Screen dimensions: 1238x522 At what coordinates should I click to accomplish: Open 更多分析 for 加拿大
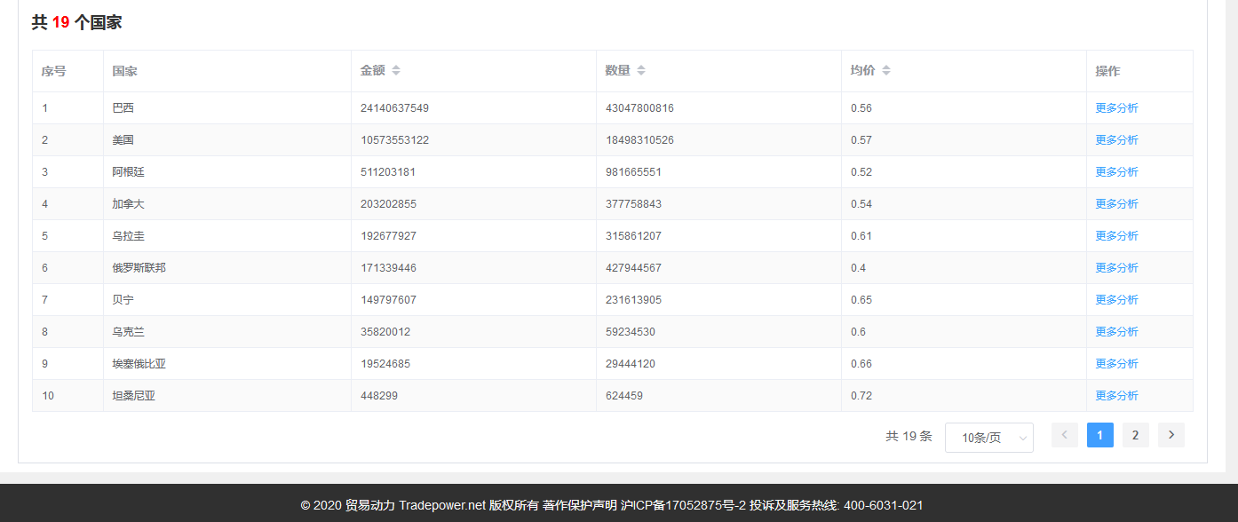coord(1116,204)
